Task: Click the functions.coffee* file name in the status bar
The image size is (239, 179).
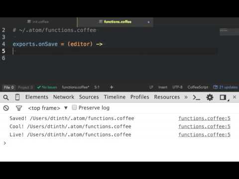Action: 76,87
